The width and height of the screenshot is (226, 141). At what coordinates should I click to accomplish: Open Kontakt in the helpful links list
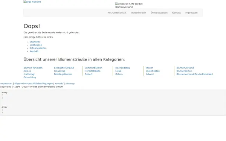(34, 52)
